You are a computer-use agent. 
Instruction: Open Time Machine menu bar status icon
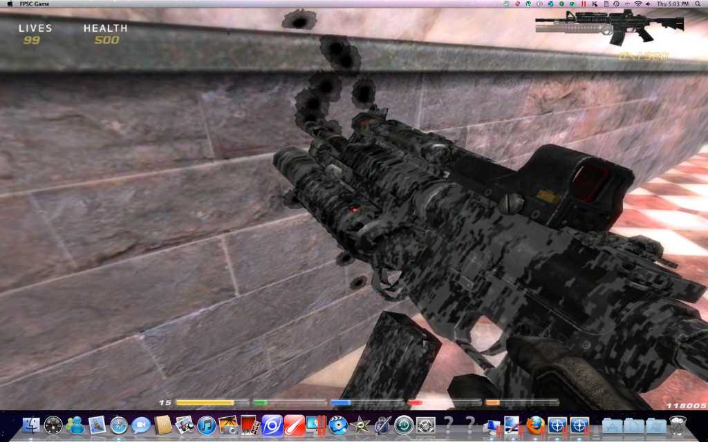pyautogui.click(x=616, y=3)
